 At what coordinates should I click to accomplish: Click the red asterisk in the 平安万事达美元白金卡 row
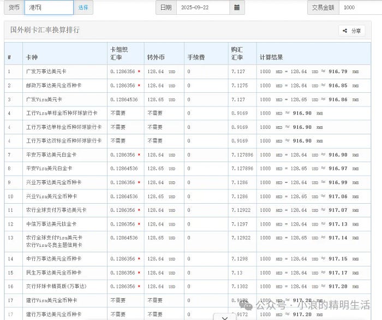pos(139,155)
